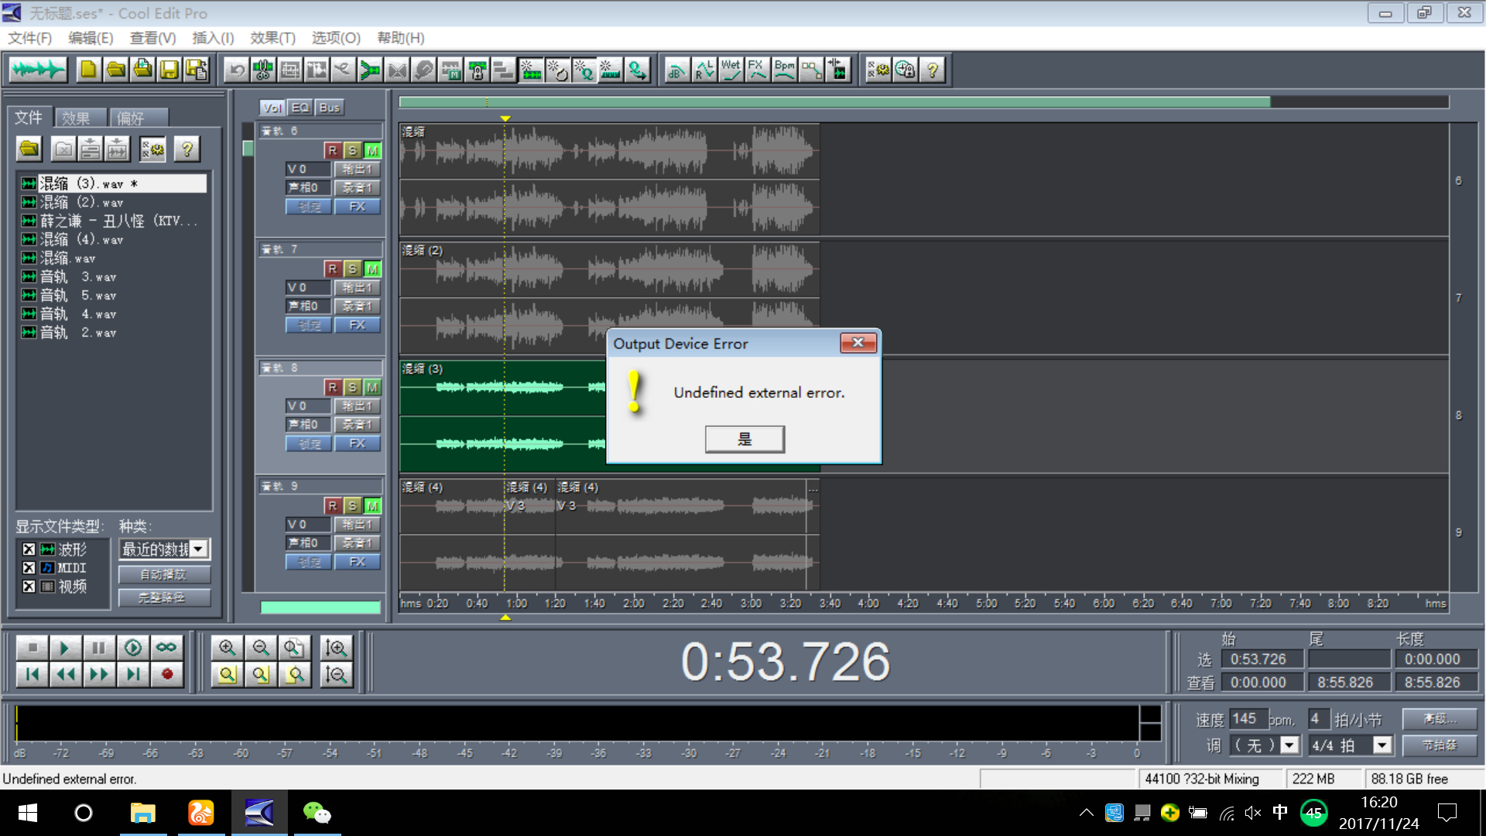Open the 4/4 拍 time signature dropdown
Image resolution: width=1486 pixels, height=836 pixels.
click(1382, 745)
